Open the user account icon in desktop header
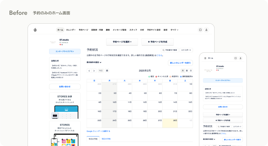The image size is (268, 146). (206, 30)
